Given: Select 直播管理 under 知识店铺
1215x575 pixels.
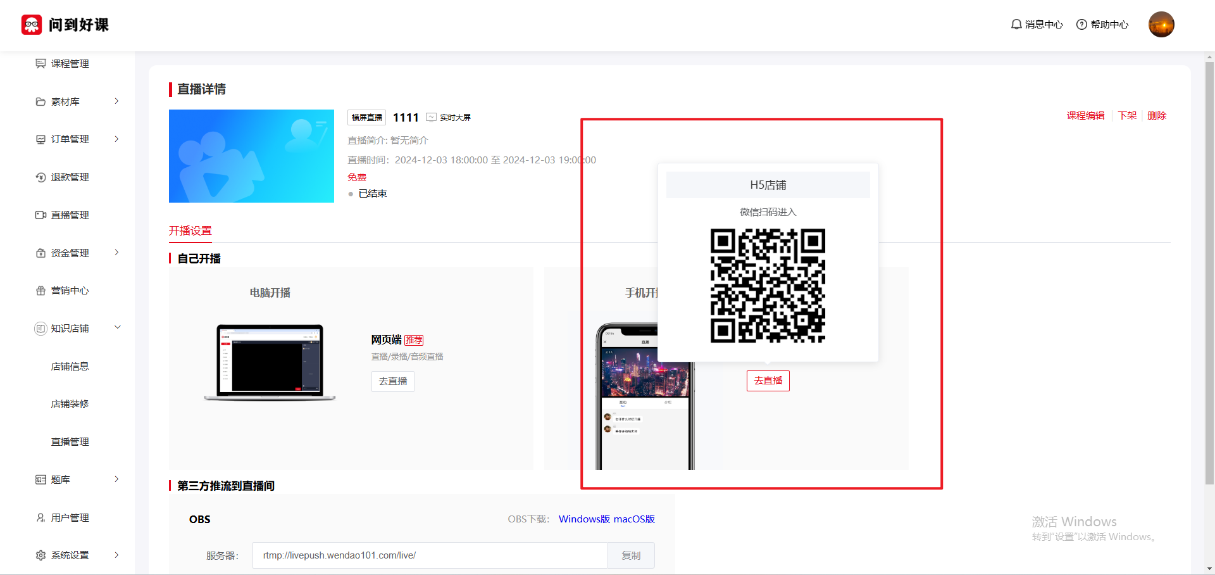Looking at the screenshot, I should point(70,441).
